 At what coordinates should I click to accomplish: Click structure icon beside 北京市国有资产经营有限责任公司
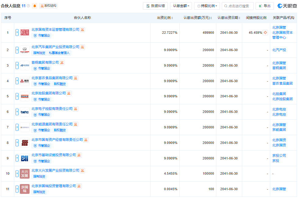coord(86,140)
